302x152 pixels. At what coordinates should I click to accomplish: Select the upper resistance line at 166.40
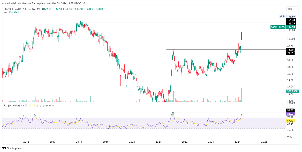coord(180,22)
